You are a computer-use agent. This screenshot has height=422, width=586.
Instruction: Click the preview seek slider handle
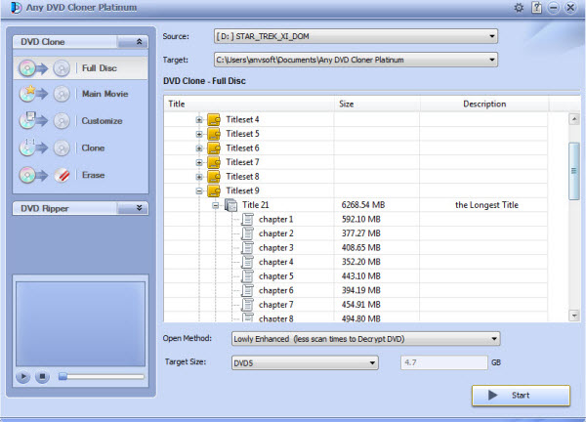[x=63, y=376]
